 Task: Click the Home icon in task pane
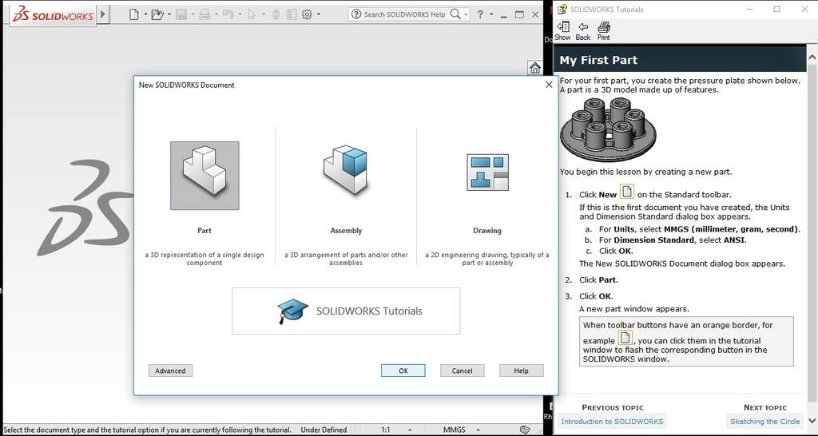(534, 68)
